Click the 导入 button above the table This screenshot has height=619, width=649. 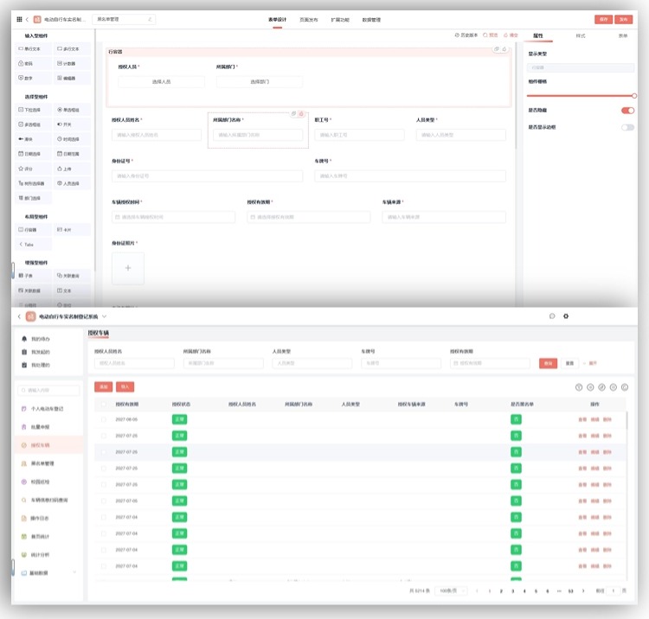[x=125, y=386]
